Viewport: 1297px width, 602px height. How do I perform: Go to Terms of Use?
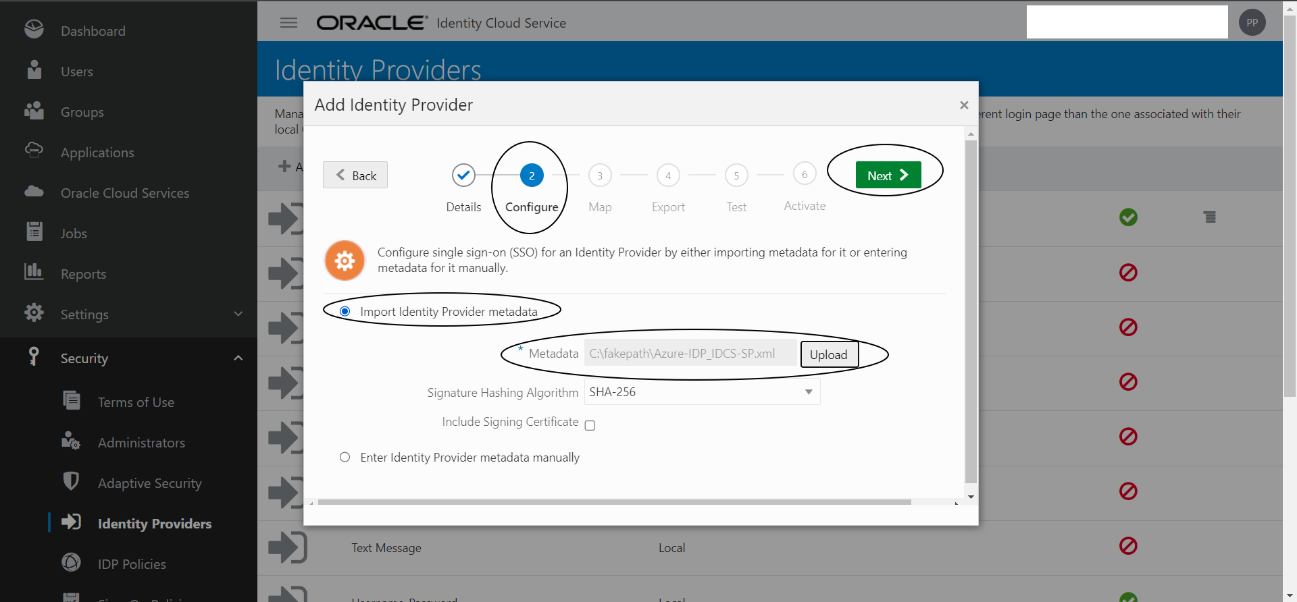pos(136,402)
